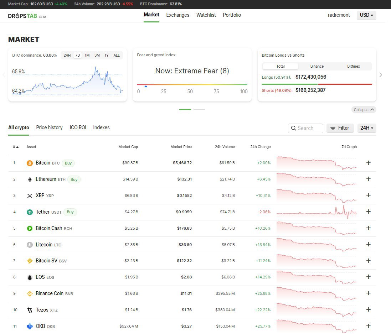391x334 pixels.
Task: Add Bitcoin Cash with the plus icon
Action: pyautogui.click(x=368, y=228)
